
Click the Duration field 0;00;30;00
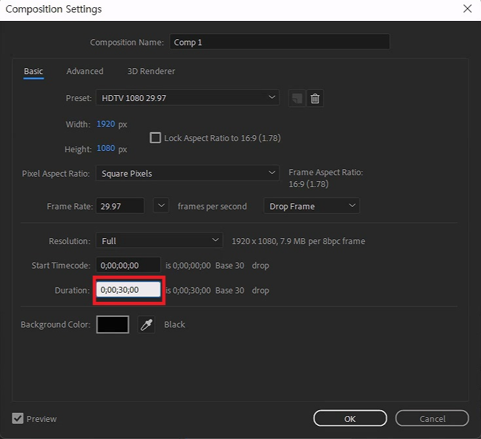click(128, 289)
